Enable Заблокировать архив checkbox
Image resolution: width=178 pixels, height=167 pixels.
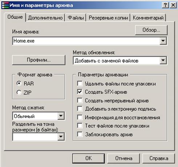(x=80, y=134)
